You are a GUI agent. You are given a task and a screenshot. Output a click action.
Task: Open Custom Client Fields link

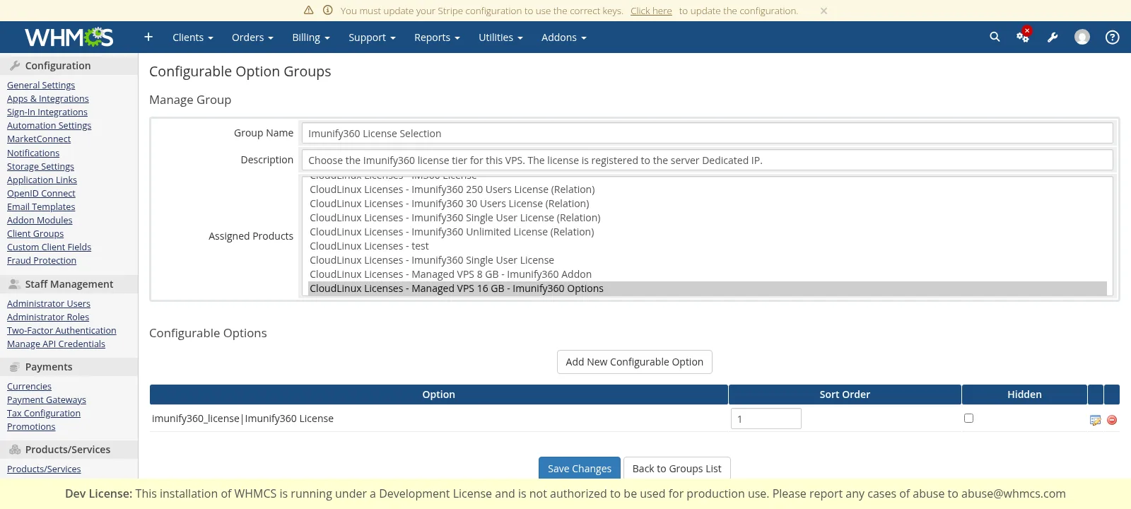pos(49,247)
